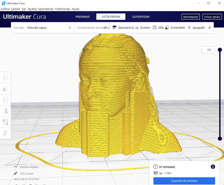Click the lower layer slider handle
The width and height of the screenshot is (224, 185).
[220, 139]
